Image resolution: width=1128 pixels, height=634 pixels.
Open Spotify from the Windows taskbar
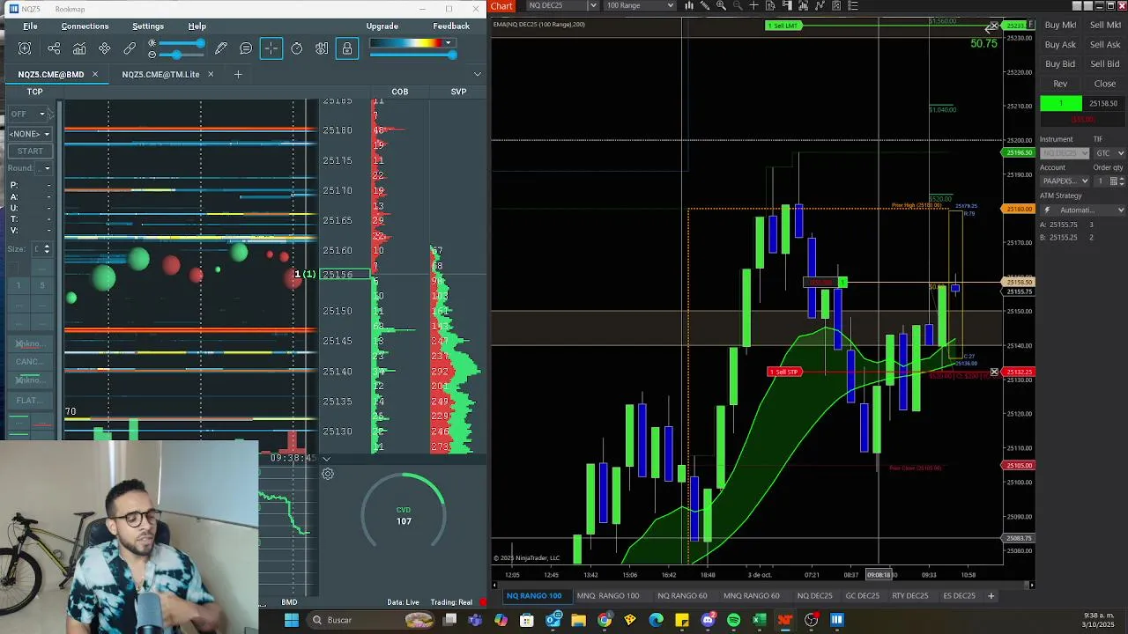733,621
